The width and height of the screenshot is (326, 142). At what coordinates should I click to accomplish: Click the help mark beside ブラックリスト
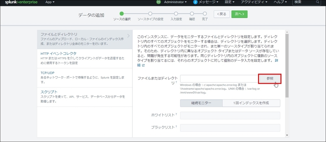coord(176,126)
